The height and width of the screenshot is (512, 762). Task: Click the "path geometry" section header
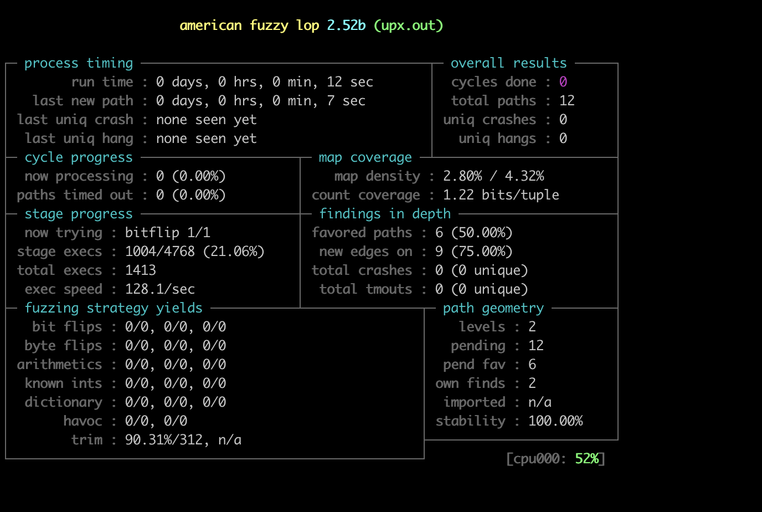click(493, 308)
